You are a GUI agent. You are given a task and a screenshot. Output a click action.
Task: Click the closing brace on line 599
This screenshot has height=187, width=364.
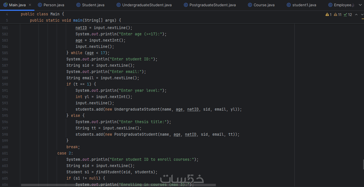(68, 141)
